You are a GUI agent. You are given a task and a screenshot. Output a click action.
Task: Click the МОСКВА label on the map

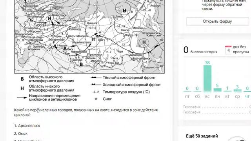tap(41, 25)
